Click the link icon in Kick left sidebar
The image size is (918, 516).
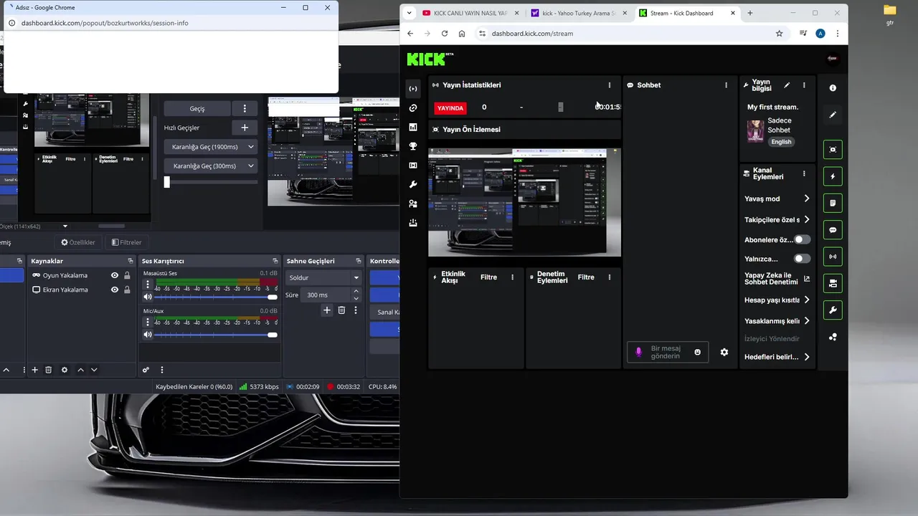(x=413, y=108)
